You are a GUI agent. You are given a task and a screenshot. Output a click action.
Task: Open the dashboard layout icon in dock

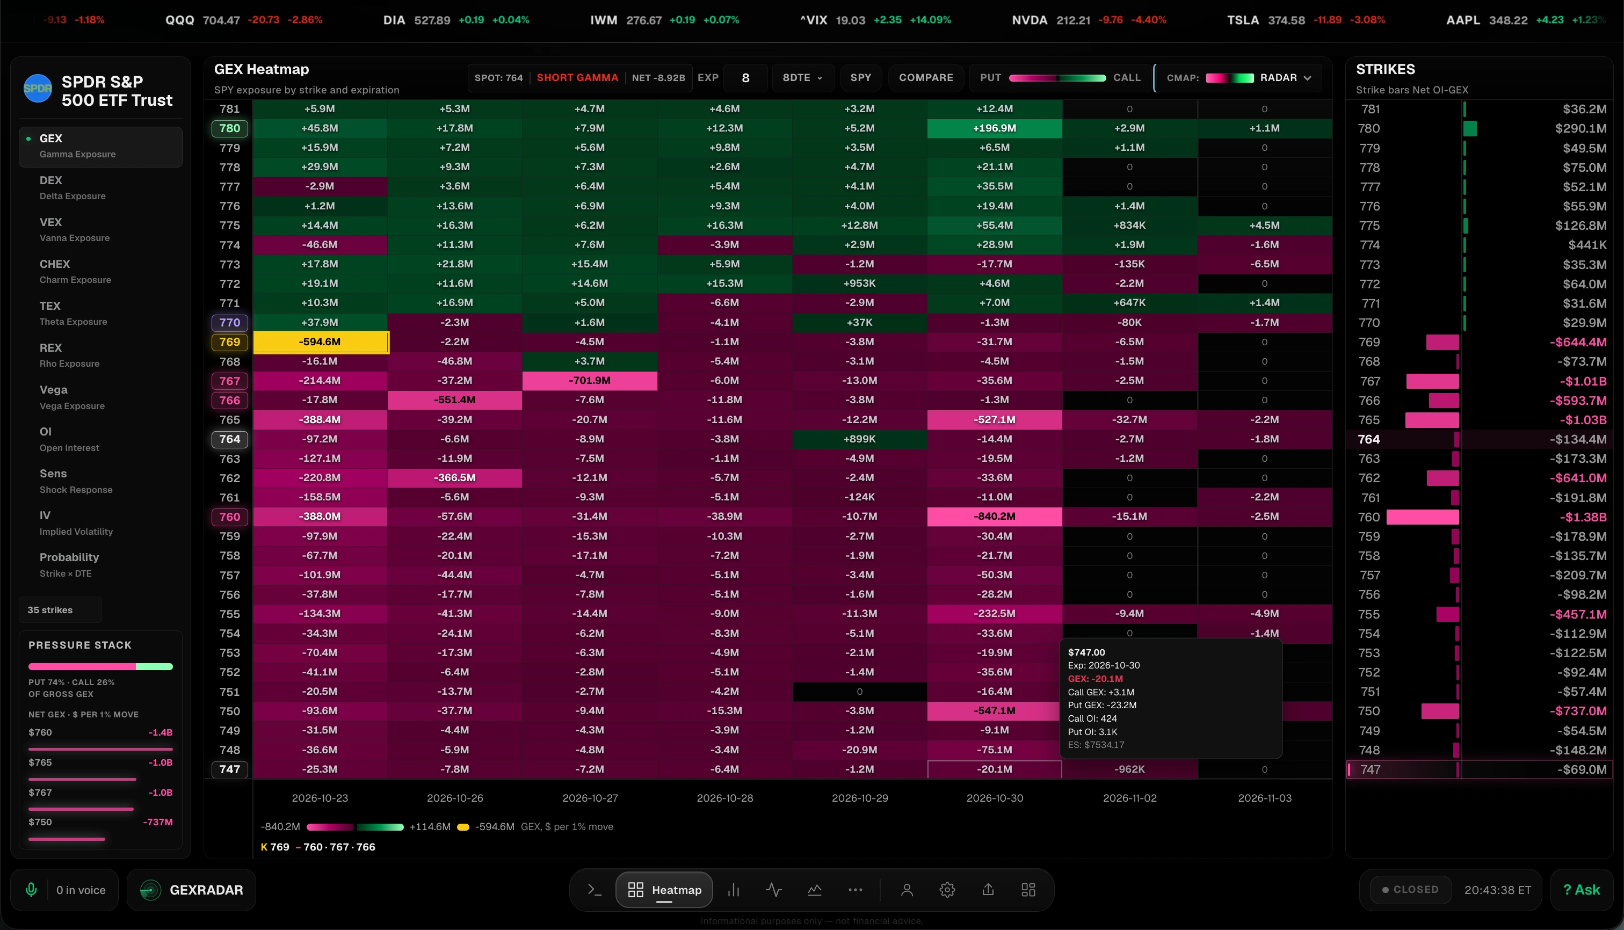tap(1028, 890)
